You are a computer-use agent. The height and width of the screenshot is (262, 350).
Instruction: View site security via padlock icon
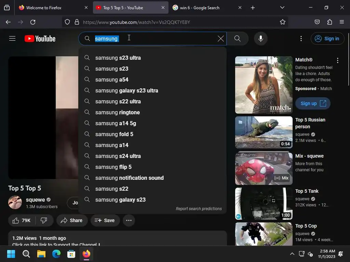click(77, 22)
